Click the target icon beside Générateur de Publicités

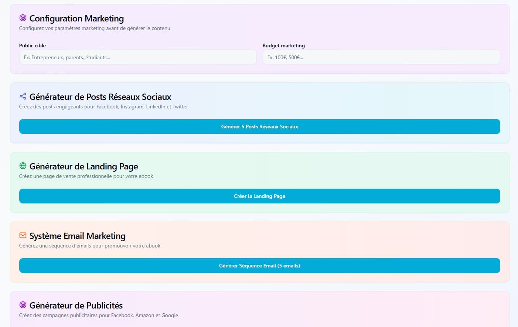point(23,305)
